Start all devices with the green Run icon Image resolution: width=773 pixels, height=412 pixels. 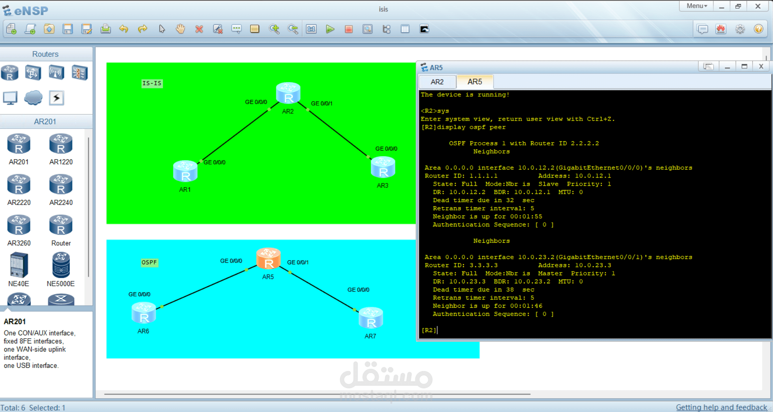[x=331, y=29]
